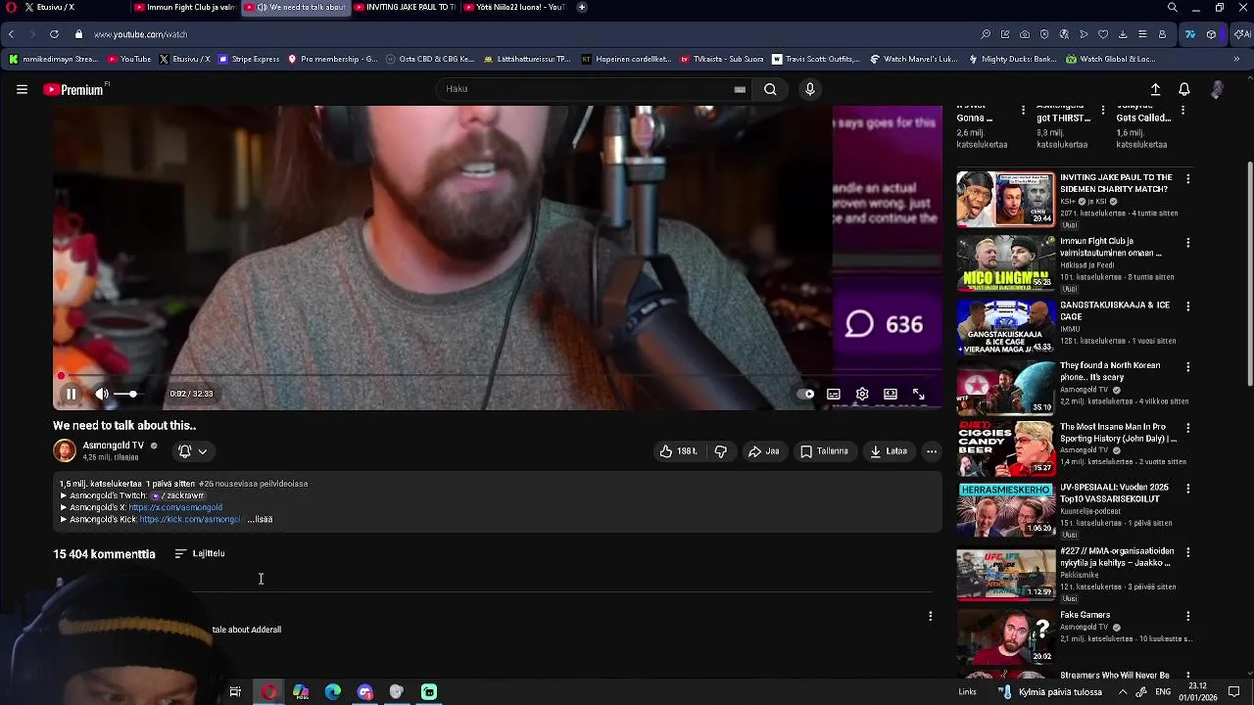This screenshot has width=1254, height=705.
Task: Share the video with Jaa
Action: click(x=763, y=451)
